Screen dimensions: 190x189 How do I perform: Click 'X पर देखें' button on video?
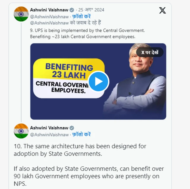(150, 52)
